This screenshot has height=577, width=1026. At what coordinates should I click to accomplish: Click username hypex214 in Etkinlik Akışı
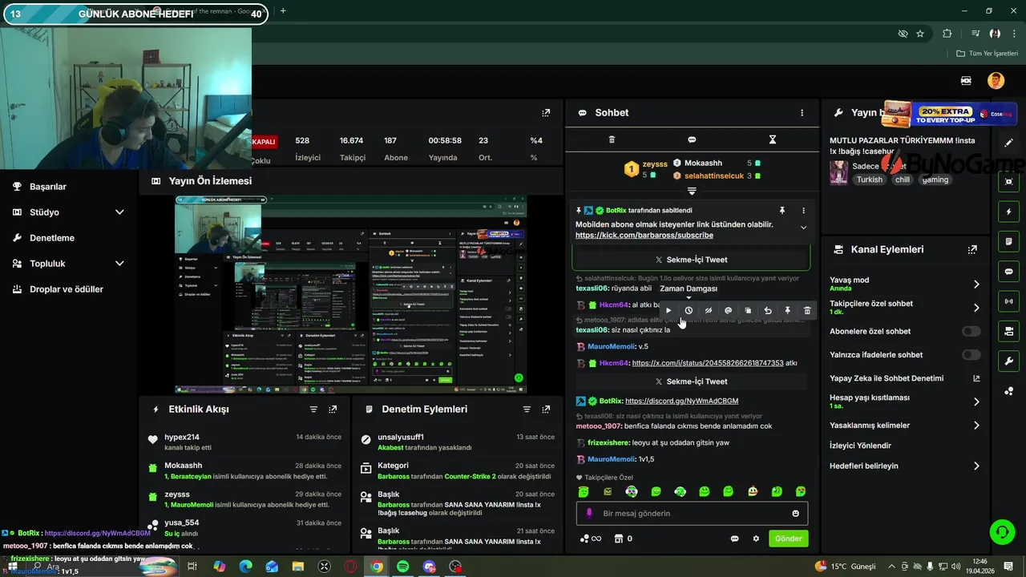182,438
